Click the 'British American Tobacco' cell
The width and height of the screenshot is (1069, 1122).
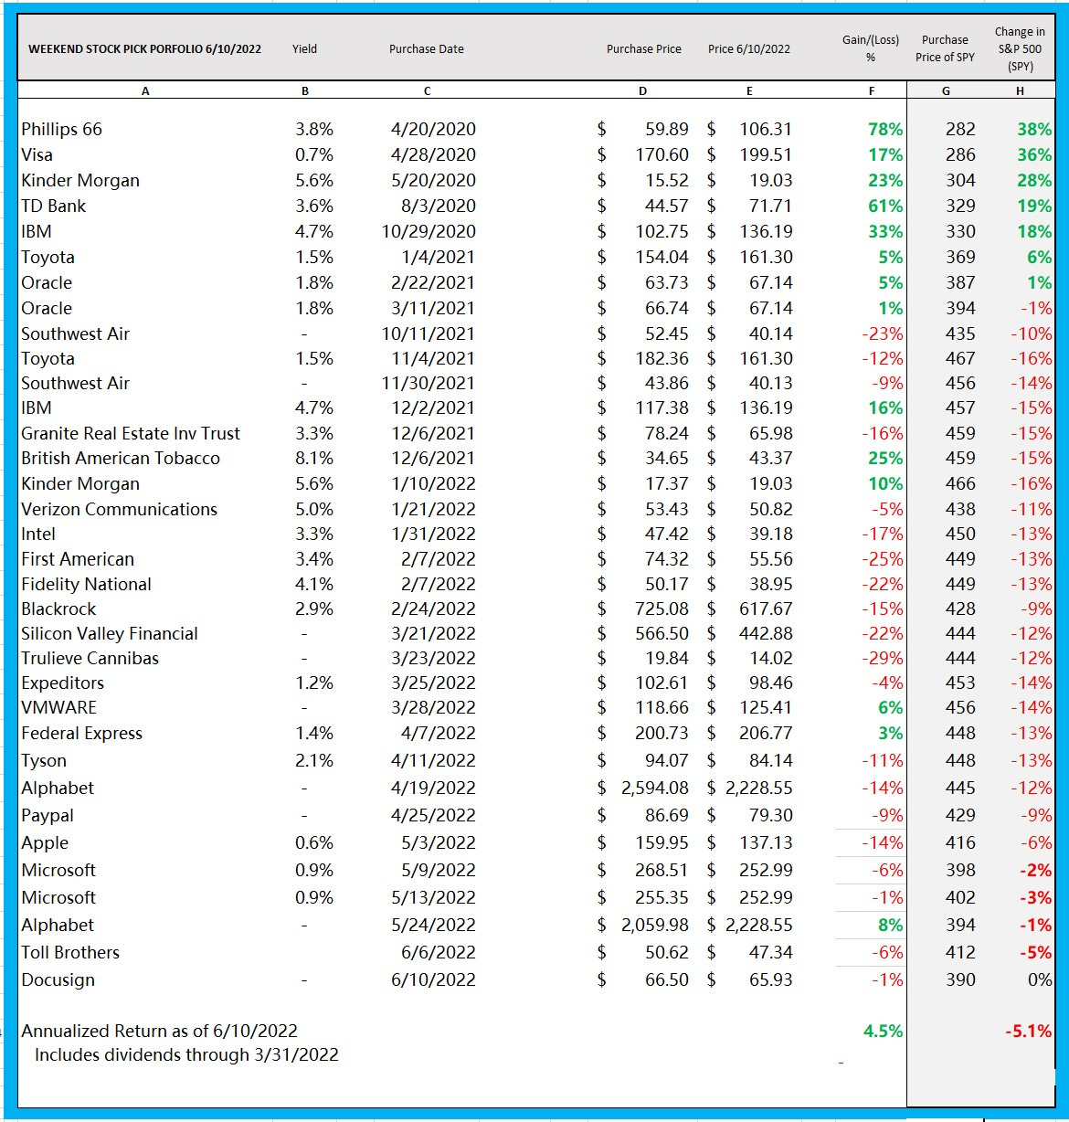click(121, 458)
